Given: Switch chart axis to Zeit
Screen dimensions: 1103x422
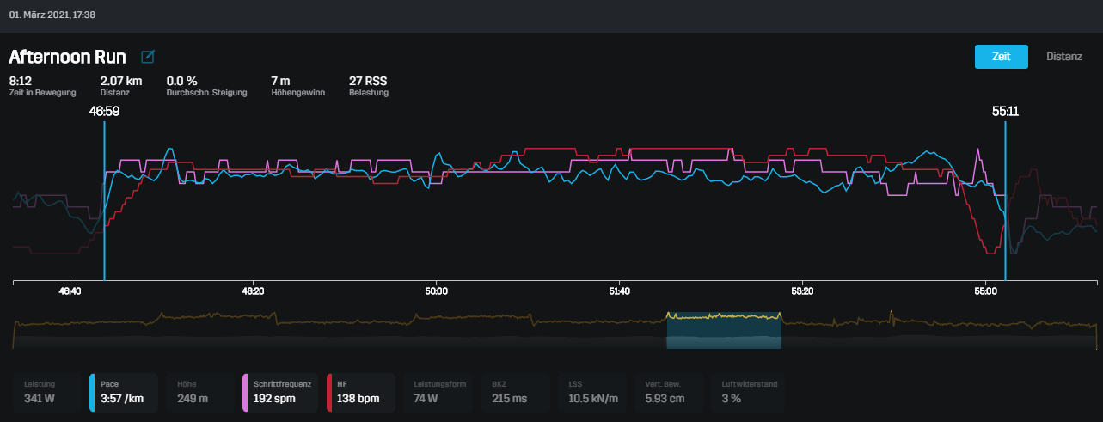Looking at the screenshot, I should pyautogui.click(x=1001, y=57).
